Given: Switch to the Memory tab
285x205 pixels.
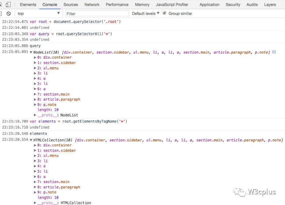Looking at the screenshot, I should pos(142,5).
